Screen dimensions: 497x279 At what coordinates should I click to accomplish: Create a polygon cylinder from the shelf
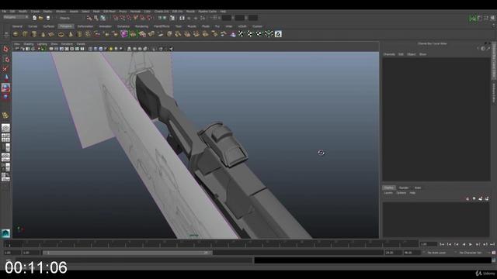coord(34,34)
